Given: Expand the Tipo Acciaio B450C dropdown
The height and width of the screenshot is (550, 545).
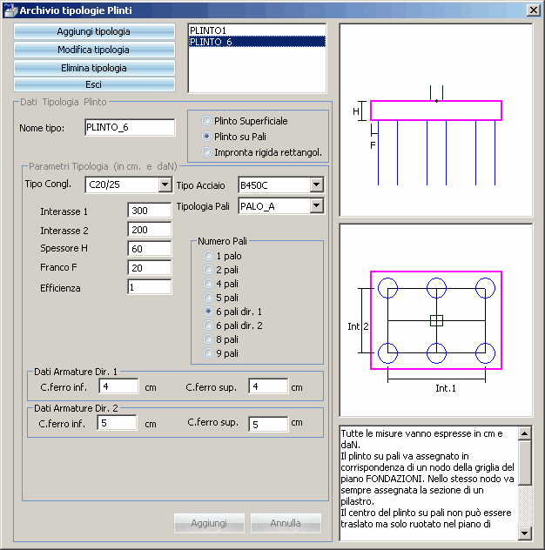Looking at the screenshot, I should tap(317, 184).
